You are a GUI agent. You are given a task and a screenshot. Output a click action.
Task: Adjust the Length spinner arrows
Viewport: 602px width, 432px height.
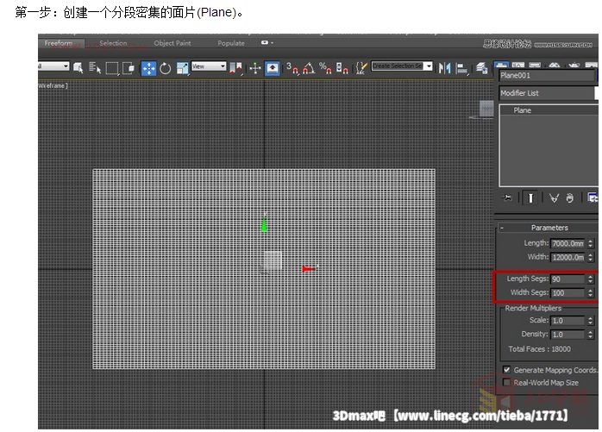tap(591, 243)
